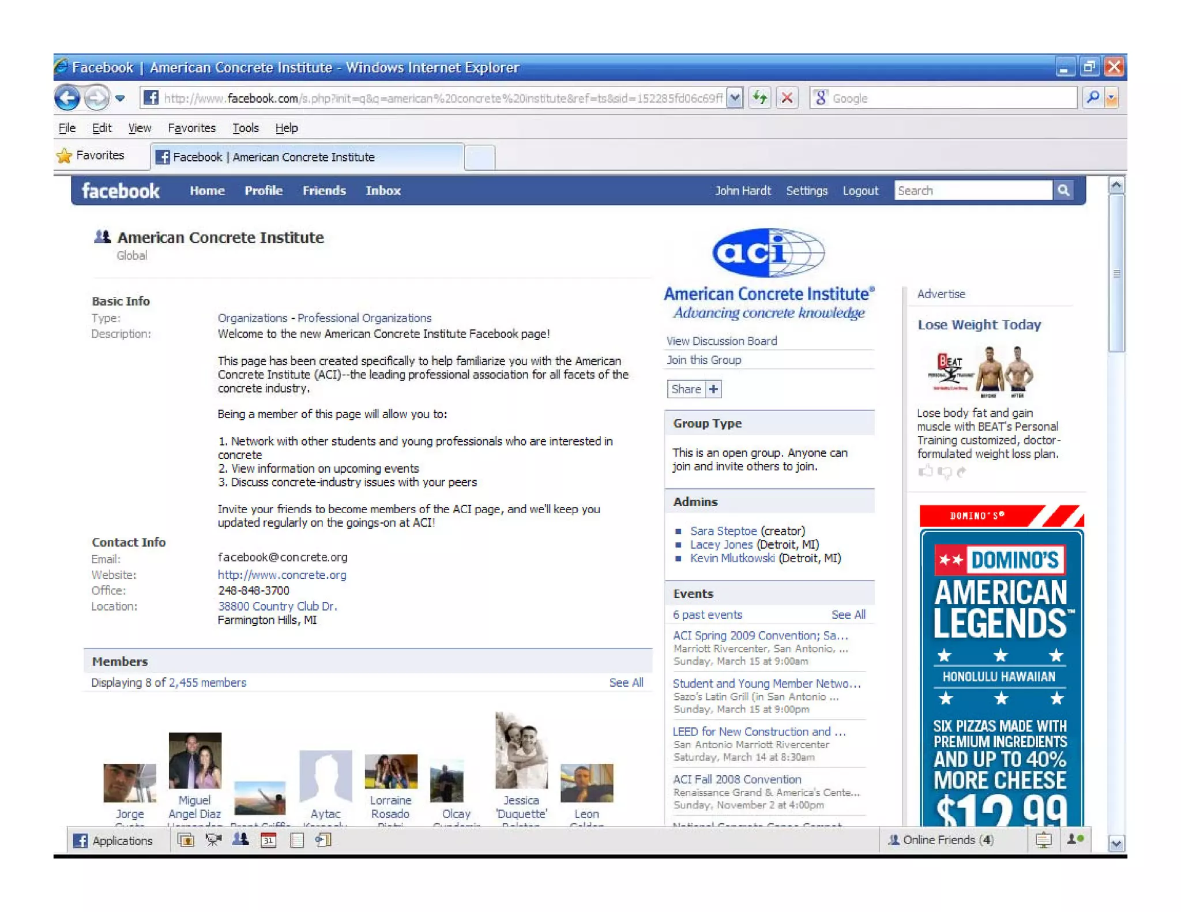
Task: Click thumbs up on Lose Weight ad
Action: (925, 472)
